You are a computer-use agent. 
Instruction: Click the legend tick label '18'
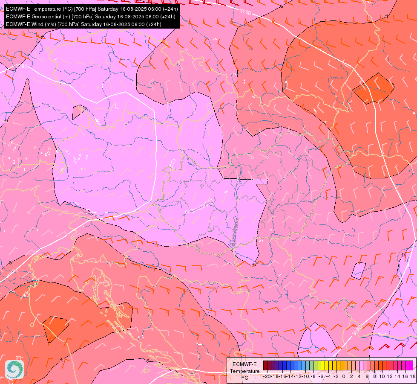pos(413,377)
